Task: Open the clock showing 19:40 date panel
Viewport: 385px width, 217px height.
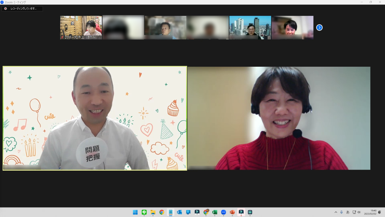Action: pos(373,212)
